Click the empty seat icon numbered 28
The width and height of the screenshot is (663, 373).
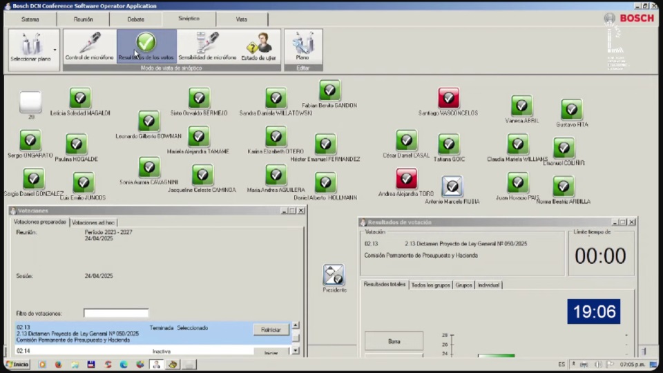[x=31, y=102]
